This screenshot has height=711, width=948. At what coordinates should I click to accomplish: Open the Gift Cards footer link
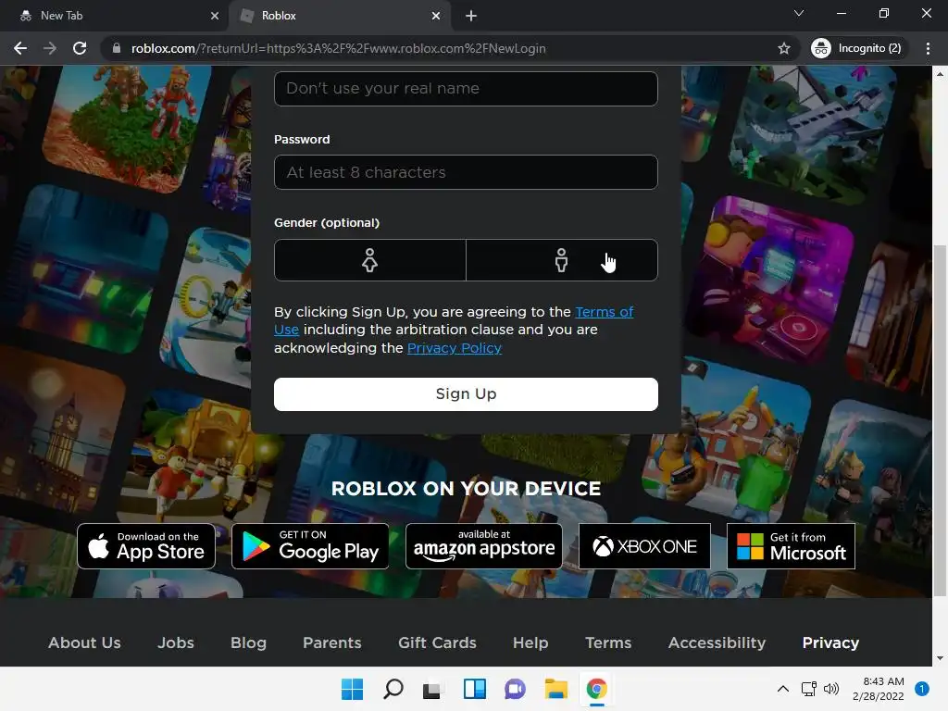[x=437, y=642]
